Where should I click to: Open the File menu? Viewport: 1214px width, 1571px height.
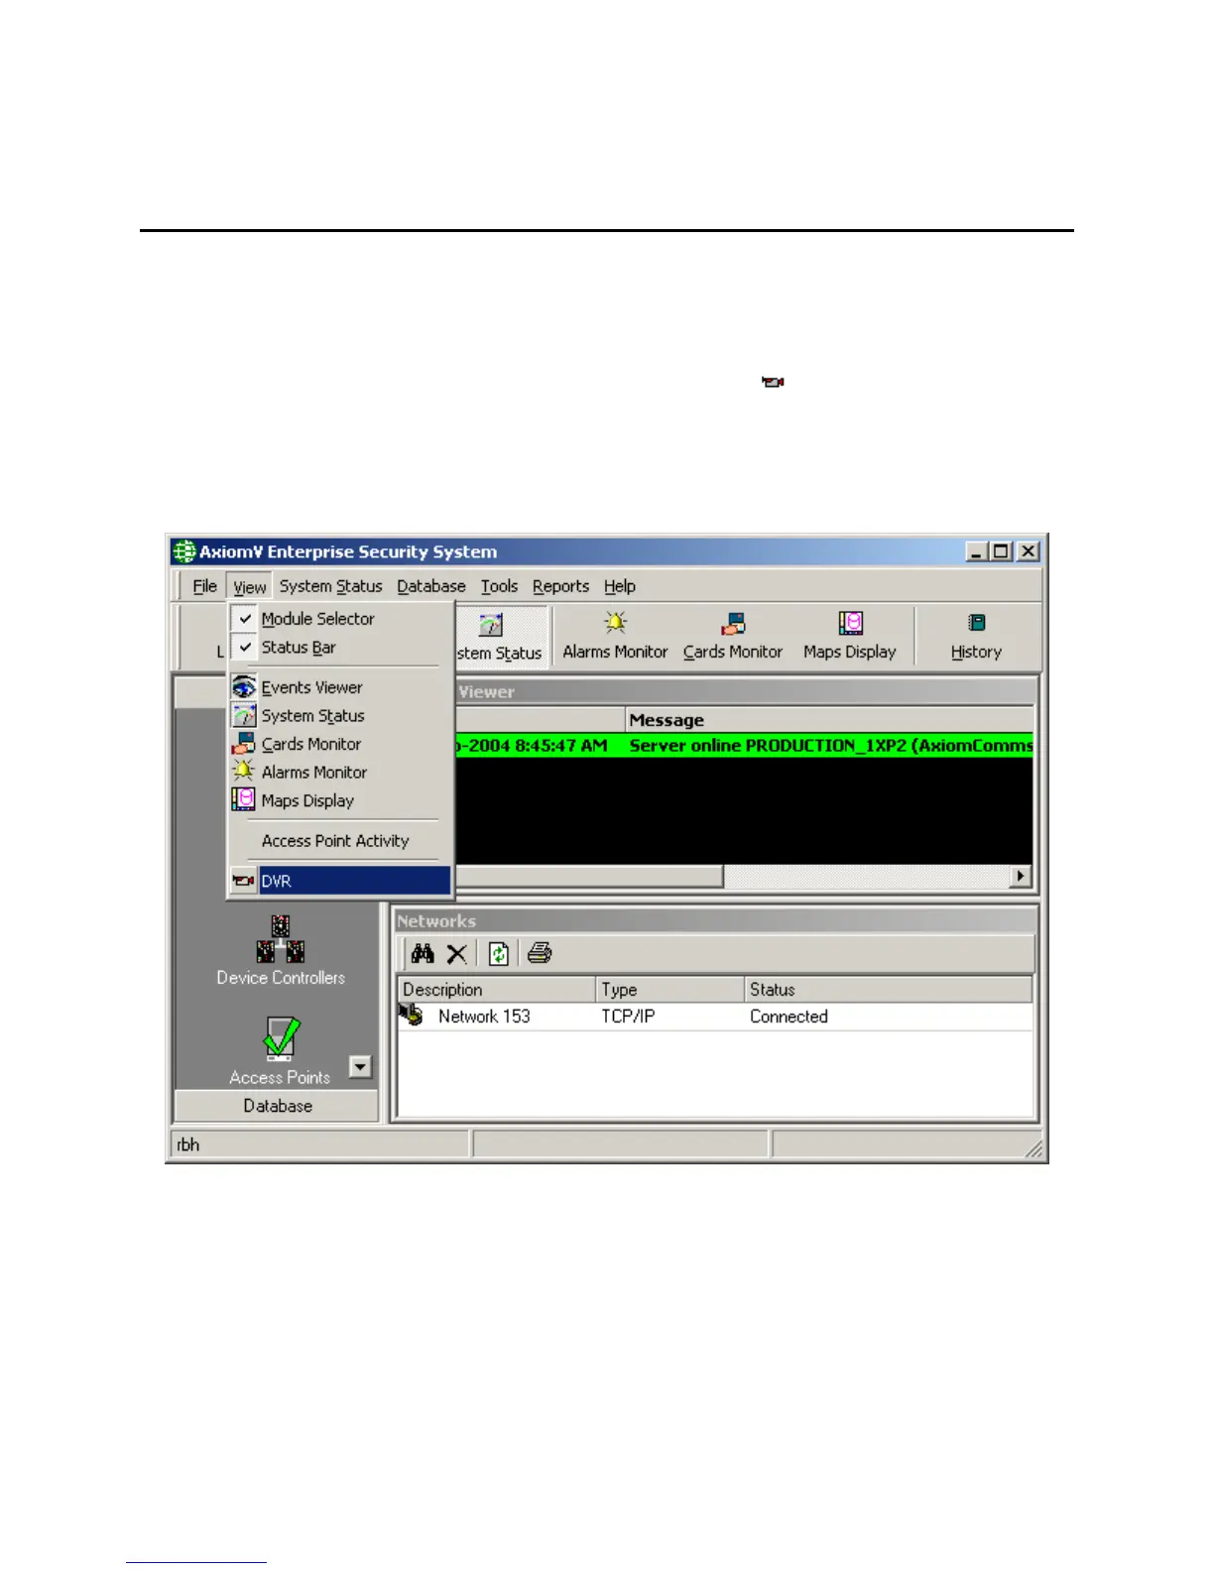click(204, 586)
